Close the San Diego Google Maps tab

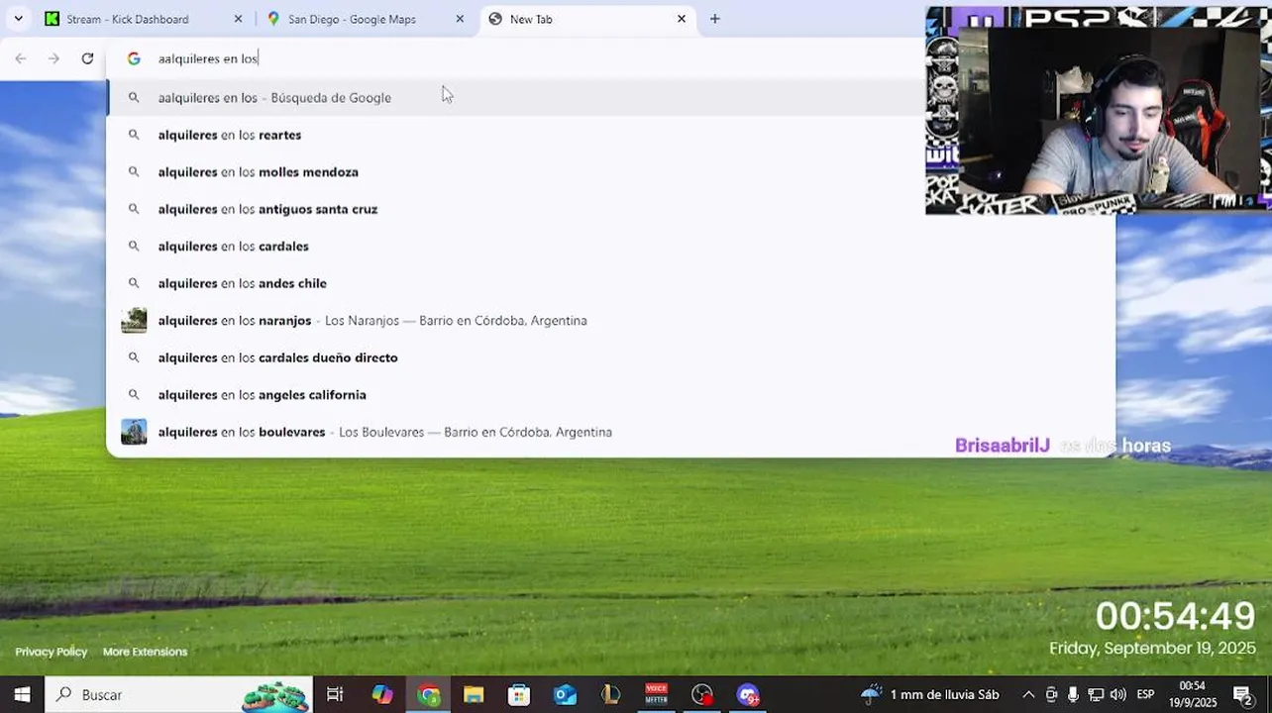pyautogui.click(x=460, y=19)
